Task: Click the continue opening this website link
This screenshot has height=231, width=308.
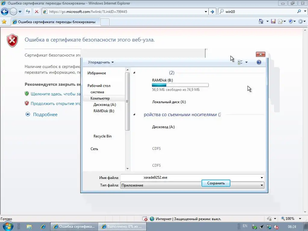Action: coord(56,103)
